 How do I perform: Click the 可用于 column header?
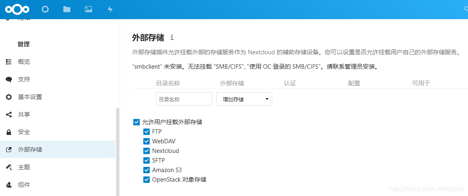421,83
